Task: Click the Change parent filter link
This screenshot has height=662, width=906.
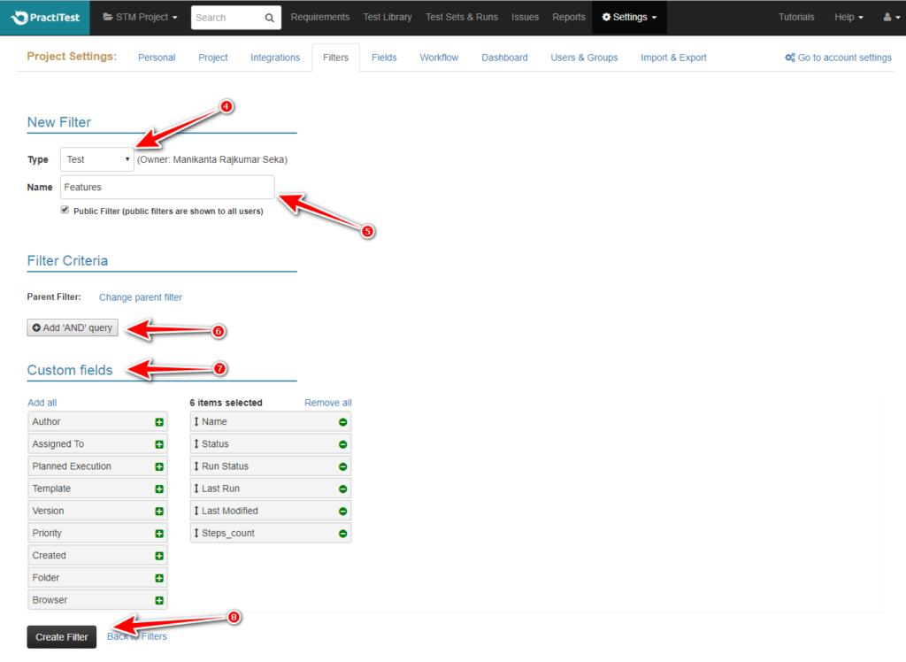Action: pyautogui.click(x=140, y=297)
